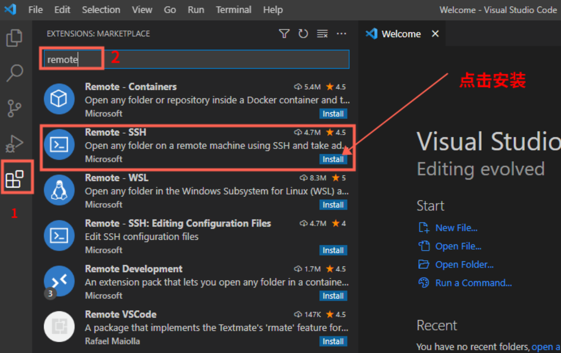Install Remote - SSH: Editing Configuration Files
This screenshot has height=353, width=561.
(333, 250)
